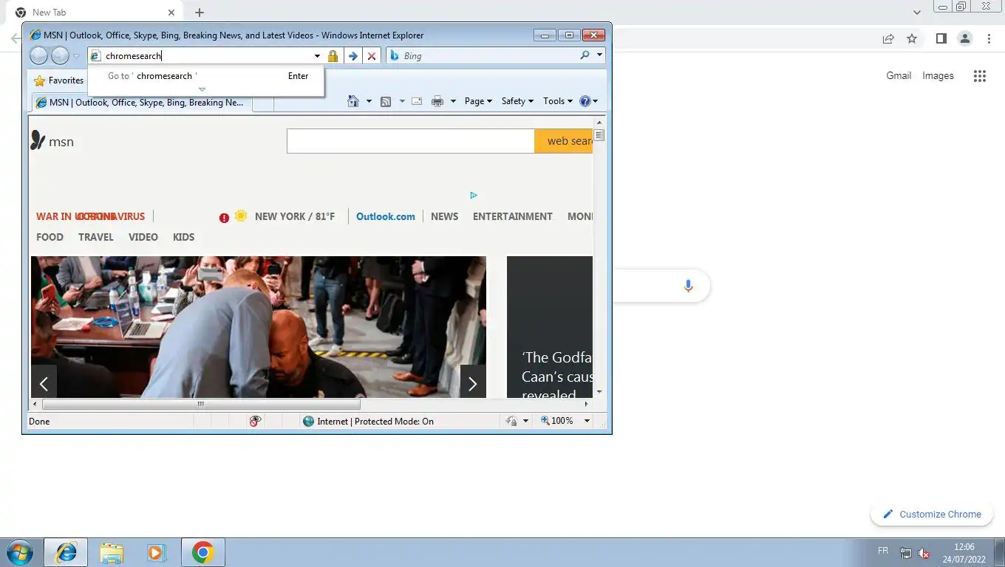Screen dimensions: 1005x567
Task: Click the Chrome share page icon
Action: (x=888, y=39)
